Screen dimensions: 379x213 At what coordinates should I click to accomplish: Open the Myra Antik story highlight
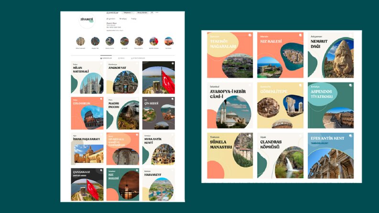point(139,41)
